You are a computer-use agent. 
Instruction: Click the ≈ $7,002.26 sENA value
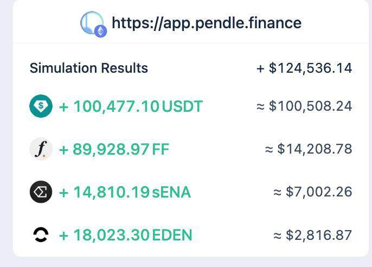pyautogui.click(x=313, y=192)
